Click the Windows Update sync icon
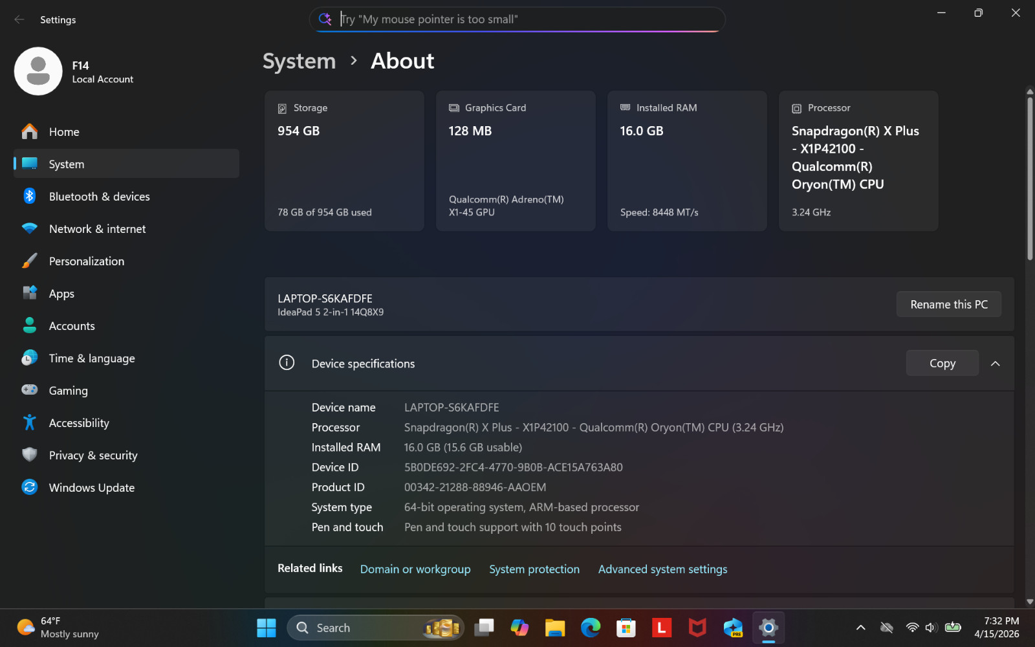 point(30,487)
